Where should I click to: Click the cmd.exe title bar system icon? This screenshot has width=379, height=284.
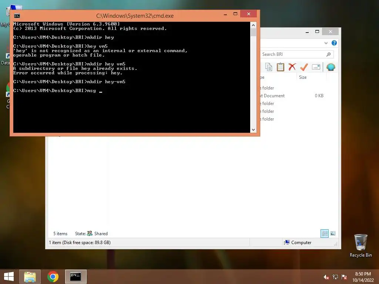pos(17,16)
